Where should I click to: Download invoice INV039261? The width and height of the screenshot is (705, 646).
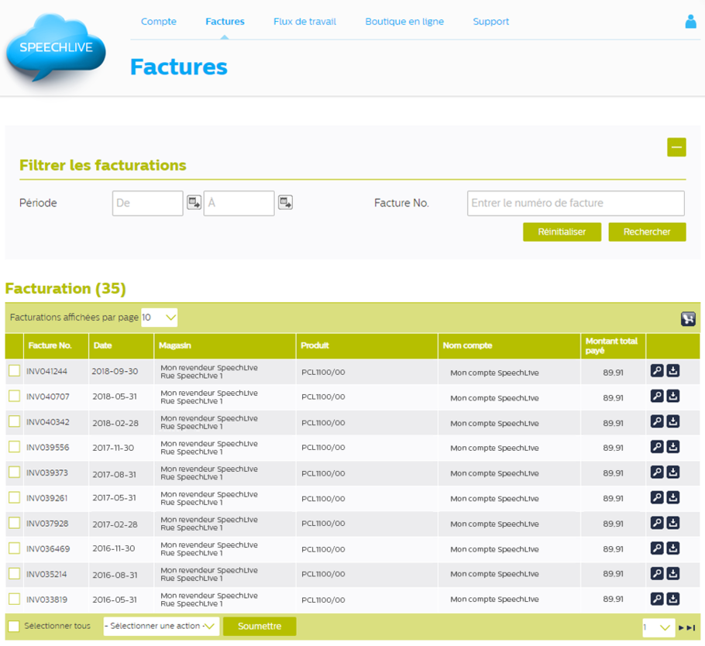click(x=672, y=497)
